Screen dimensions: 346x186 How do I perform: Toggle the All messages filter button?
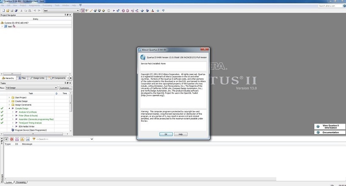click(6, 139)
